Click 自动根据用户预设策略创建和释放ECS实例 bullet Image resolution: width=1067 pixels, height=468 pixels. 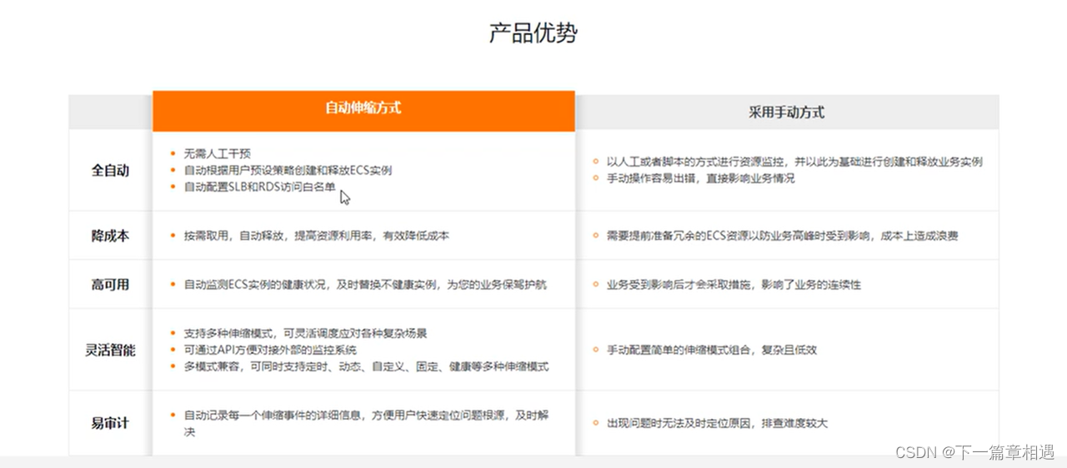tap(288, 170)
